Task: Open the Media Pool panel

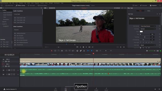Action: pyautogui.click(x=9, y=6)
